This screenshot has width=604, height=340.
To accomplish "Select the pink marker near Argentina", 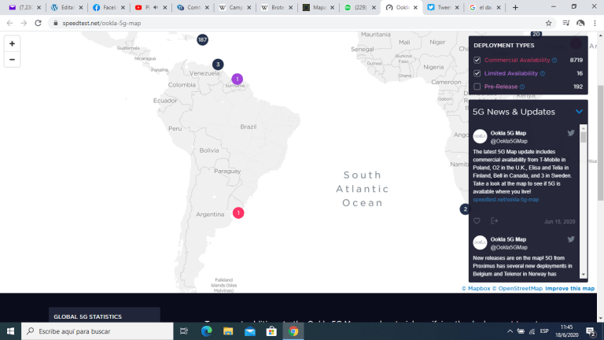I will (238, 213).
